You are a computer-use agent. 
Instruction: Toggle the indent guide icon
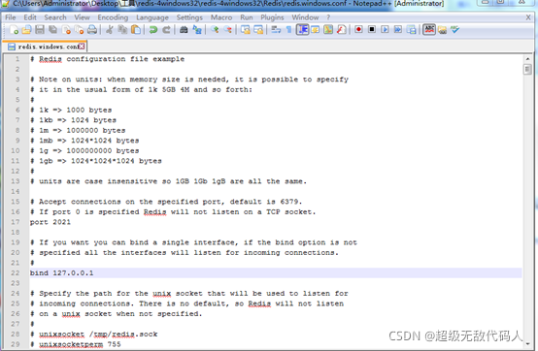click(x=302, y=30)
